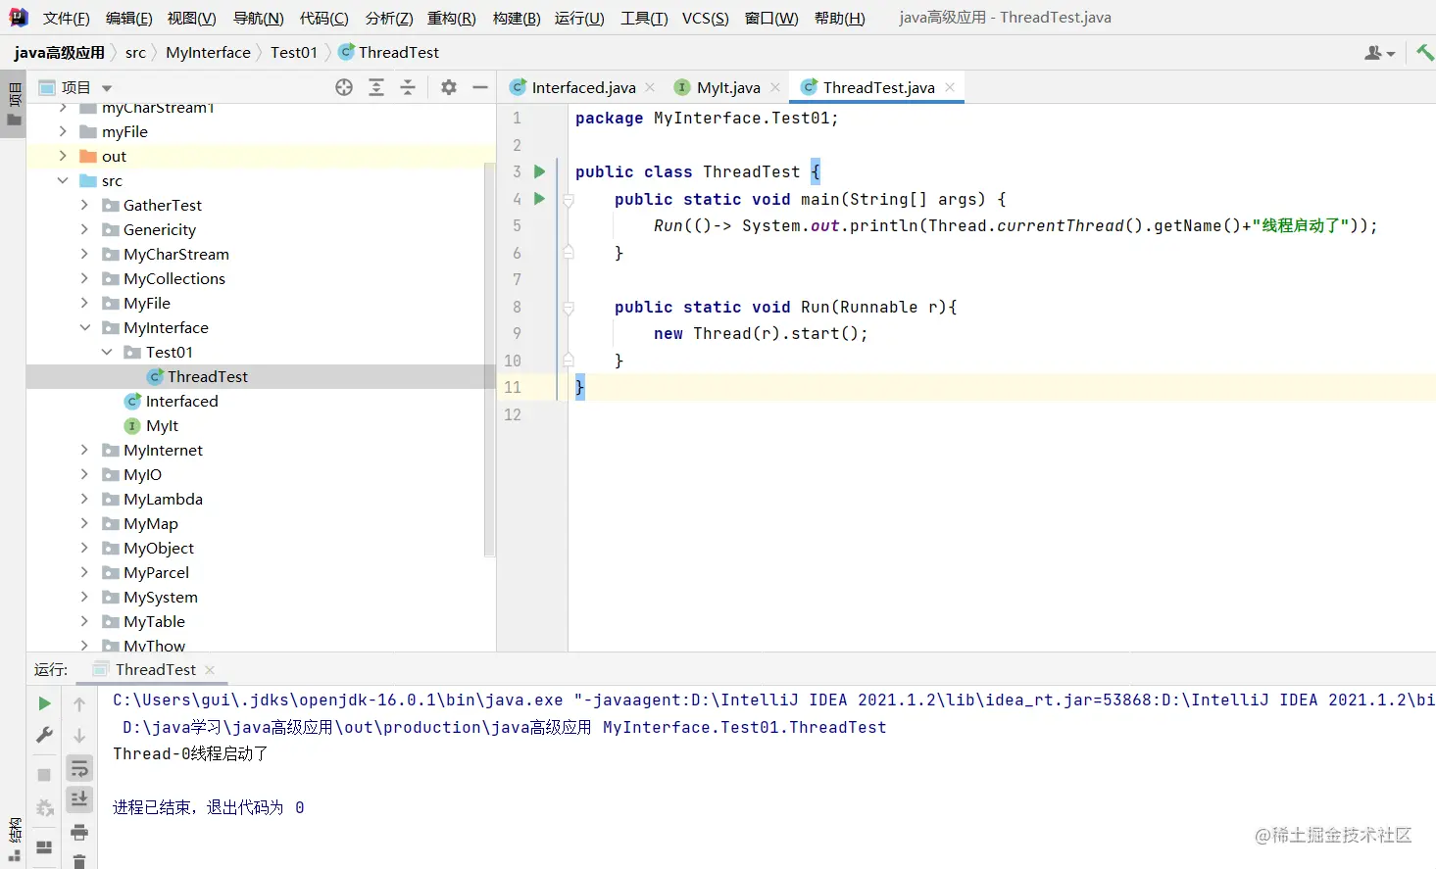Run main method from gutter arrow on line 4
Image resolution: width=1436 pixels, height=869 pixels.
[x=539, y=199]
